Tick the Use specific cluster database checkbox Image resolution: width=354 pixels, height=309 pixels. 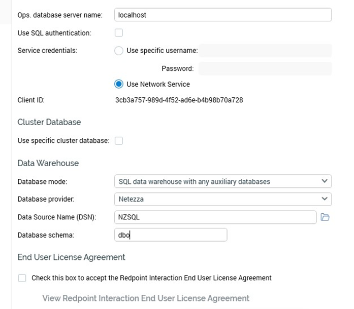click(x=119, y=140)
